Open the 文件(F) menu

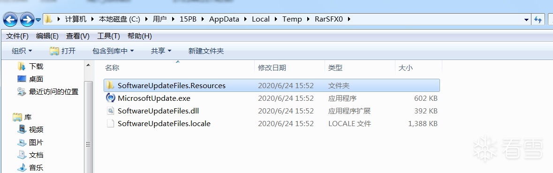pos(17,36)
